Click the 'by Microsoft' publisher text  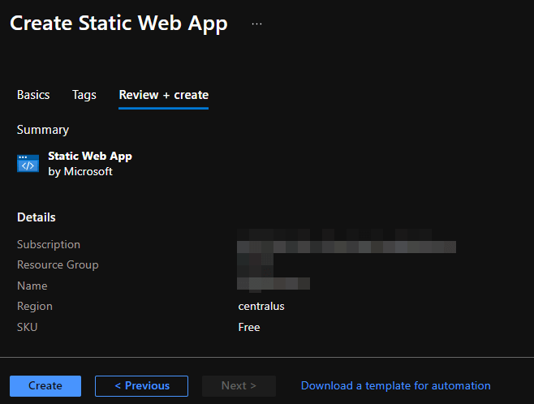pyautogui.click(x=80, y=171)
